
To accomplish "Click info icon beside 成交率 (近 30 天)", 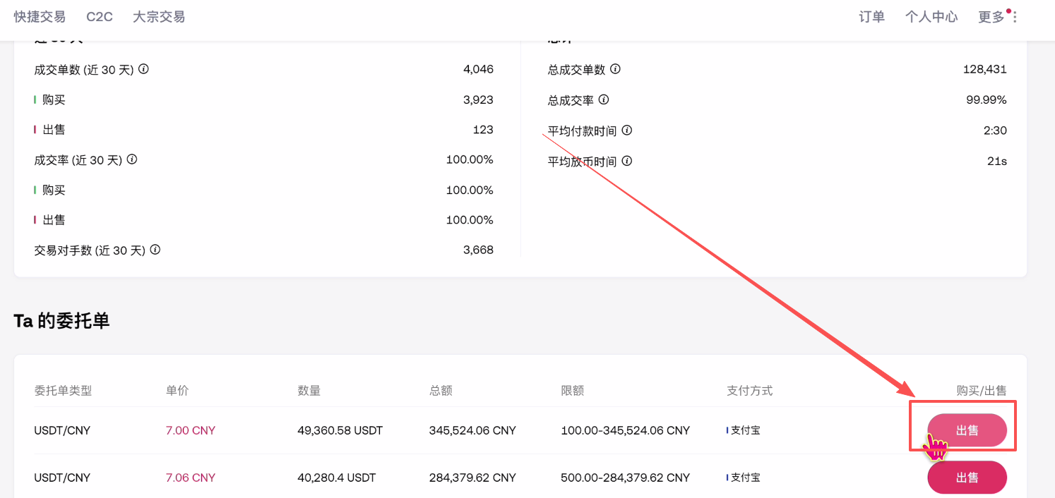I will (132, 159).
